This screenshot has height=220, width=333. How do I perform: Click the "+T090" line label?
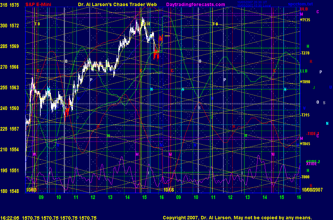pyautogui.click(x=305, y=82)
